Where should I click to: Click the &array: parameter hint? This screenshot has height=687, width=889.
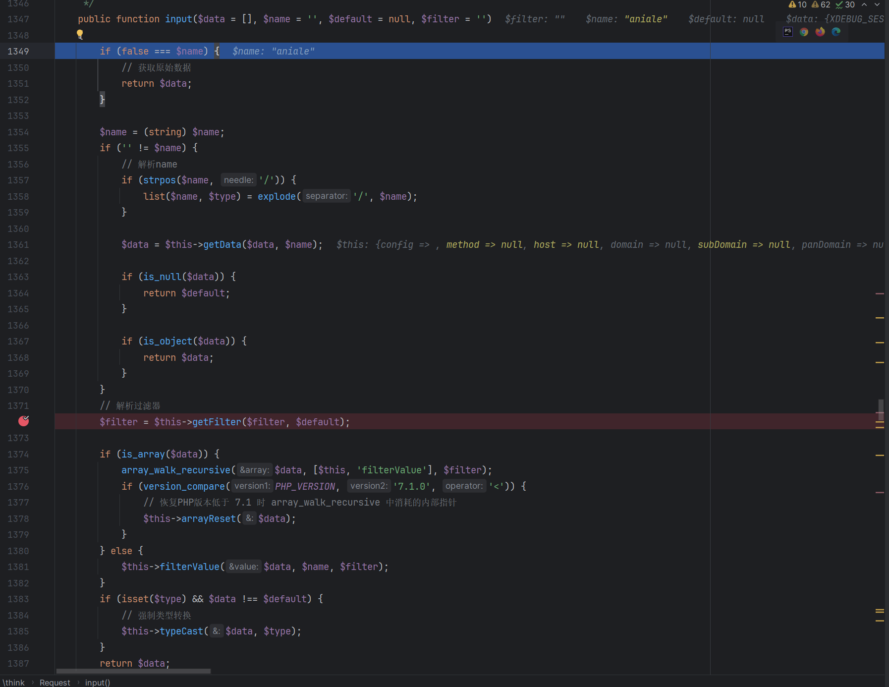[255, 470]
